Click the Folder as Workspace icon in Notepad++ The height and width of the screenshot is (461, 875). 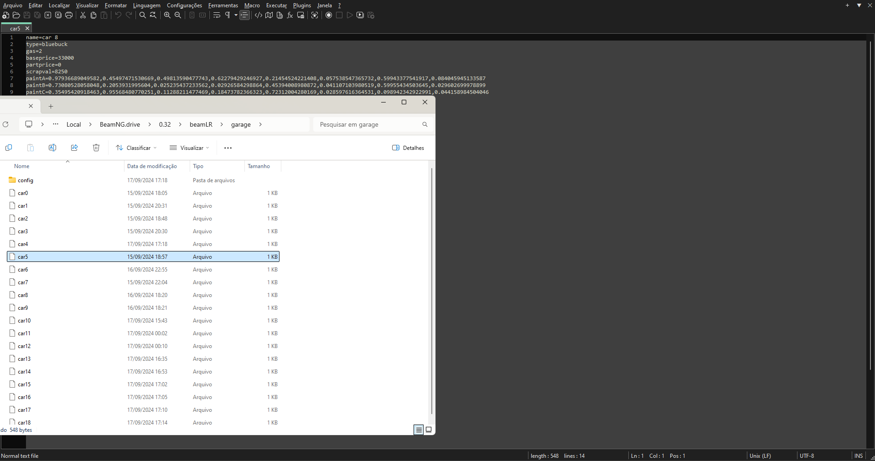point(300,15)
